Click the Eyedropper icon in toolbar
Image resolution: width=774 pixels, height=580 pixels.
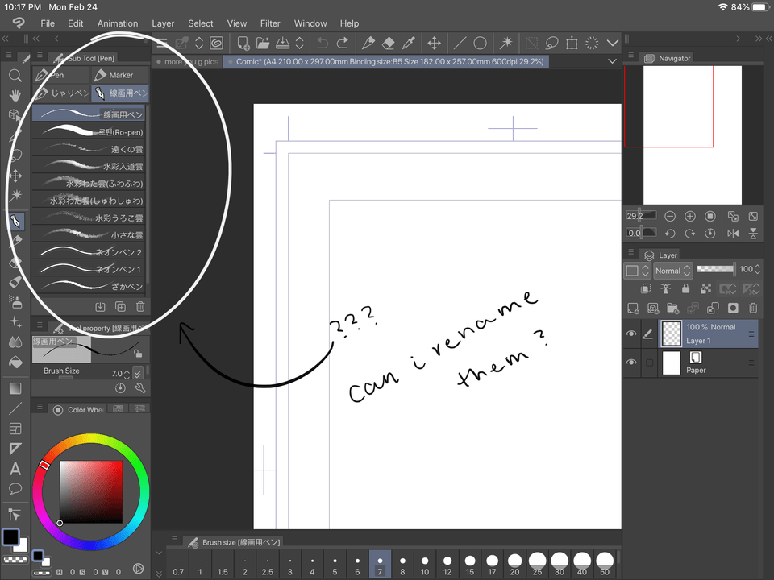(x=409, y=43)
